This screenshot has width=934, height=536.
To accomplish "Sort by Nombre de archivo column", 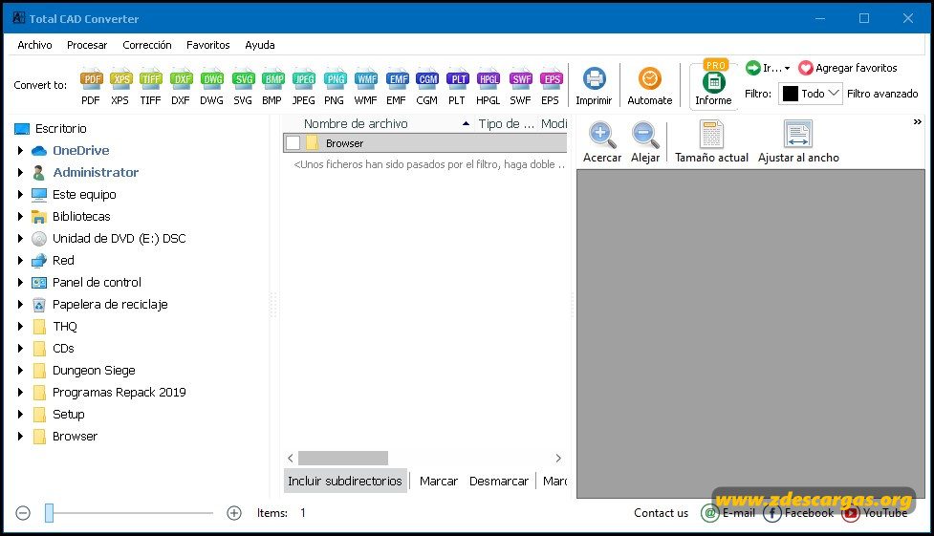I will tap(379, 124).
